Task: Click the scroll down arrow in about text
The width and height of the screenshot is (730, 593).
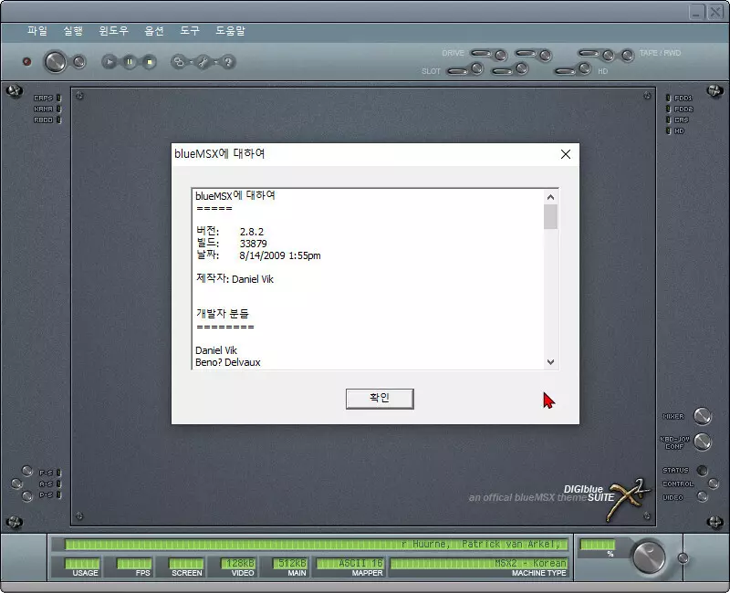Action: [550, 362]
